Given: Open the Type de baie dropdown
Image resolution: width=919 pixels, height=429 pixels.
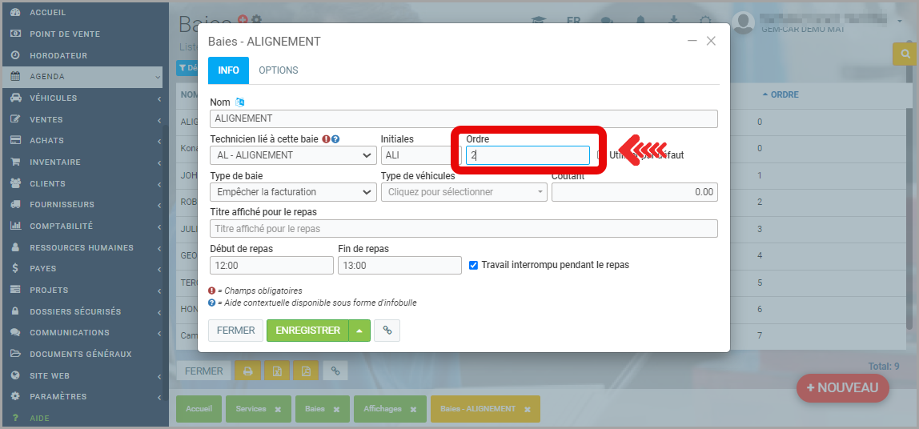Looking at the screenshot, I should coord(293,192).
